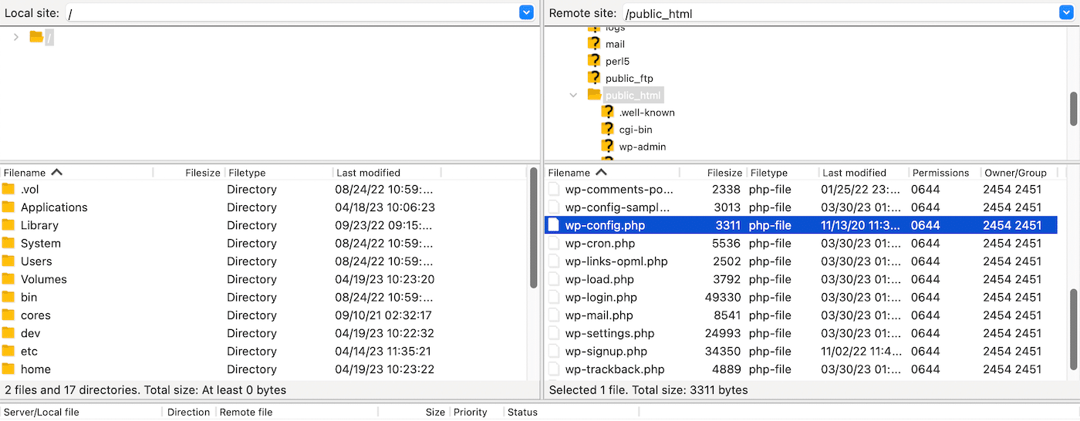Click the bin folder icon
This screenshot has height=421, width=1080.
tap(8, 297)
